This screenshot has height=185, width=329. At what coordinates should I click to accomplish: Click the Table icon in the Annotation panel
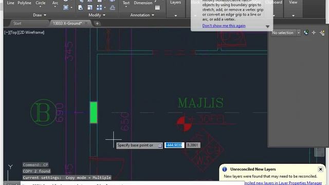coord(157,8)
